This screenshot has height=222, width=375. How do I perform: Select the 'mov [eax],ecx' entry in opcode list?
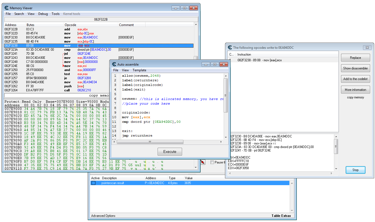259,60
